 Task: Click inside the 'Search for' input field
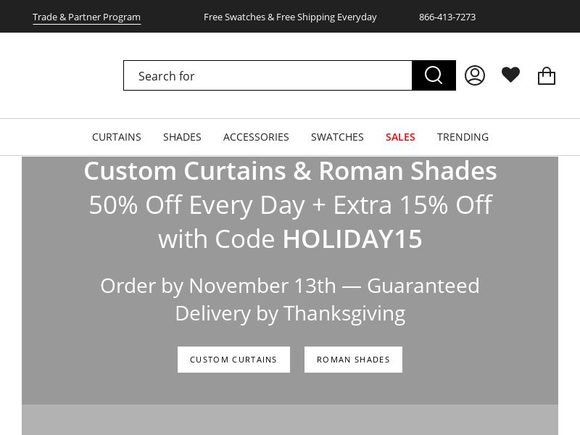pos(268,75)
